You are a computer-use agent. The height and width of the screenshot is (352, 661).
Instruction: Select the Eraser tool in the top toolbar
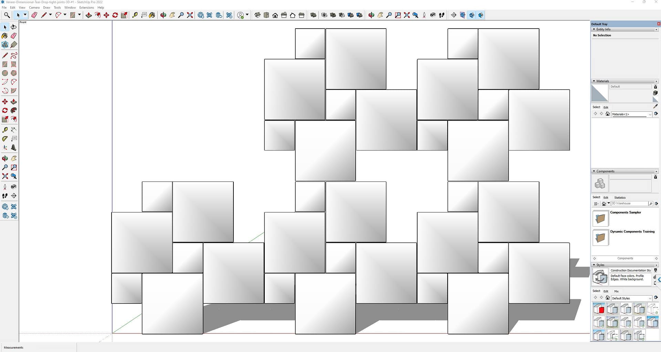point(34,15)
